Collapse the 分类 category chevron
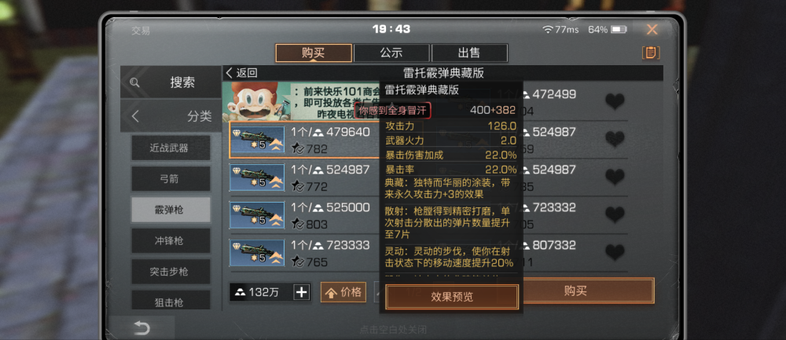The height and width of the screenshot is (340, 786). [x=135, y=116]
